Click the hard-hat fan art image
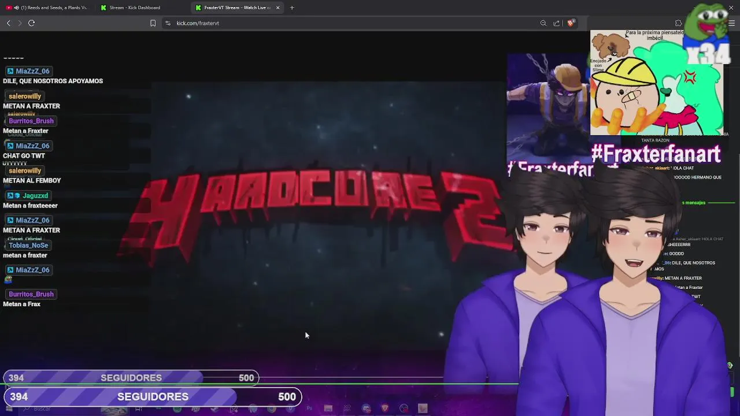The image size is (740, 416). coord(656,83)
